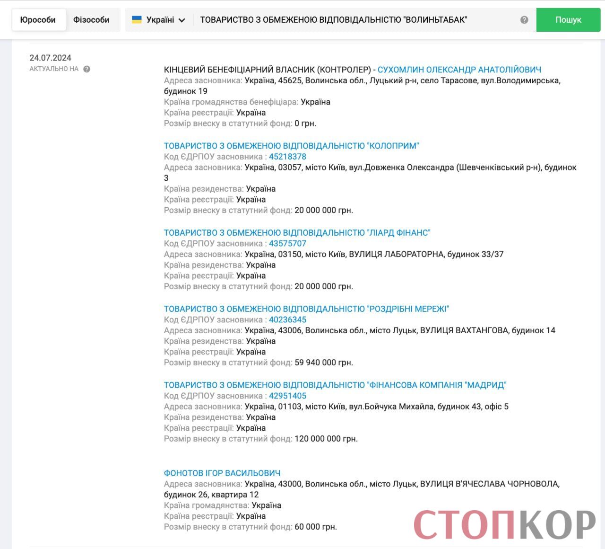This screenshot has width=605, height=549.
Task: Open 'ФІНАНСОВА КОМПАНІЯ "МАДРИД"' link
Action: pyautogui.click(x=335, y=385)
